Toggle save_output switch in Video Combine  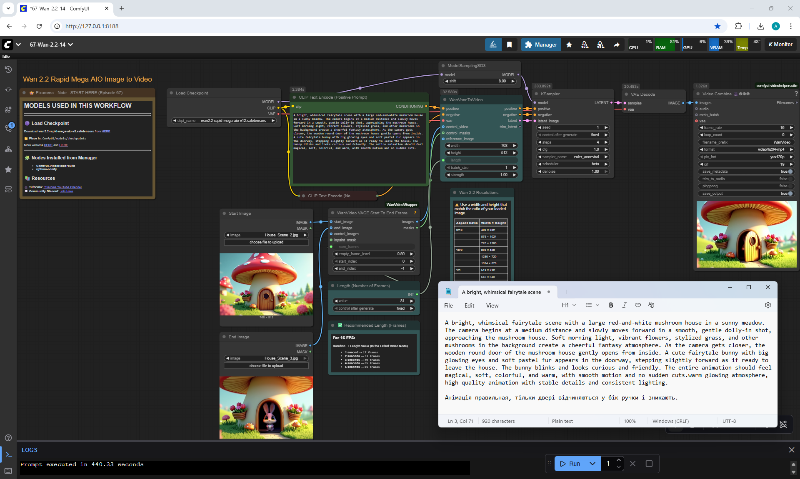pos(790,194)
